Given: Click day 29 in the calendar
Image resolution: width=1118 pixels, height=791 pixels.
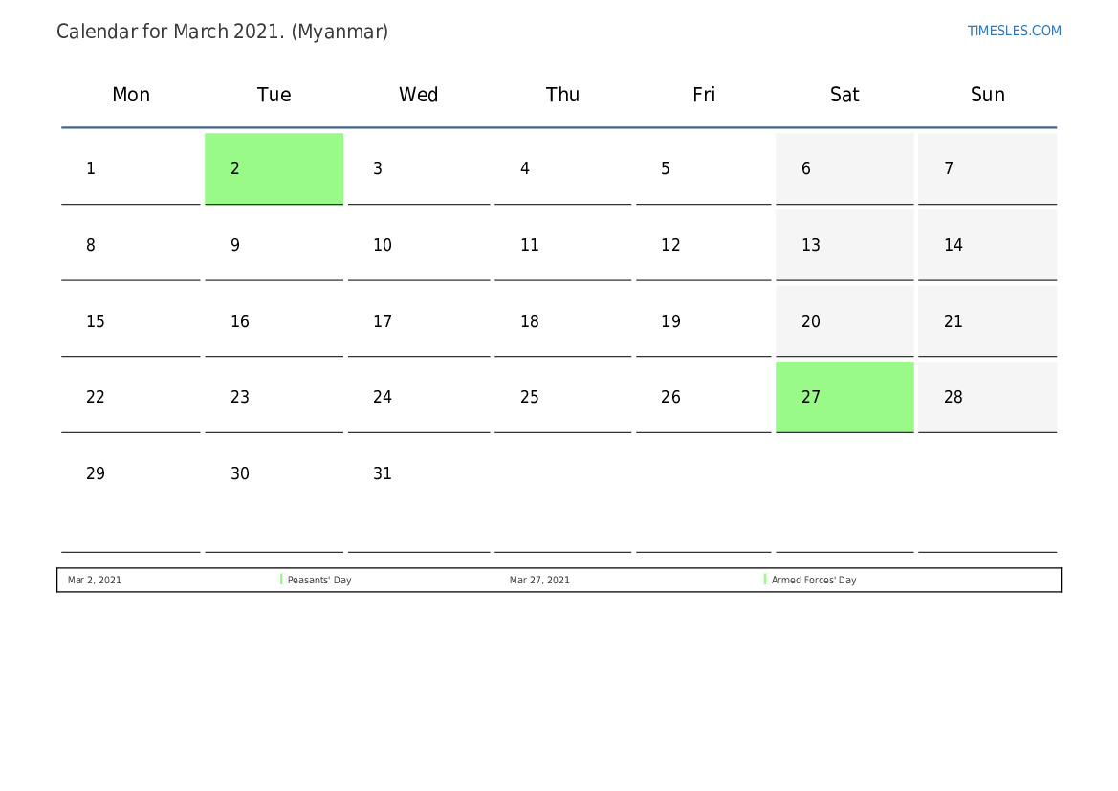Looking at the screenshot, I should [x=131, y=495].
